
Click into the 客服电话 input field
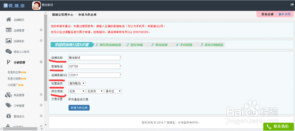94,66
